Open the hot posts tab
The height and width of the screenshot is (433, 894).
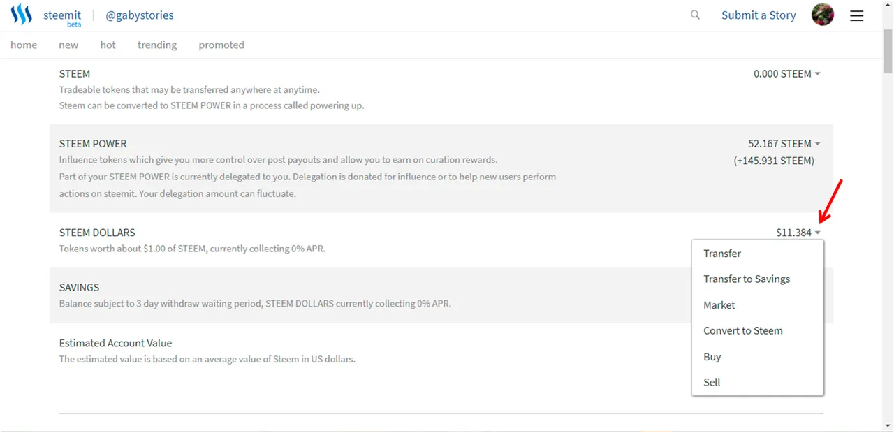click(108, 45)
